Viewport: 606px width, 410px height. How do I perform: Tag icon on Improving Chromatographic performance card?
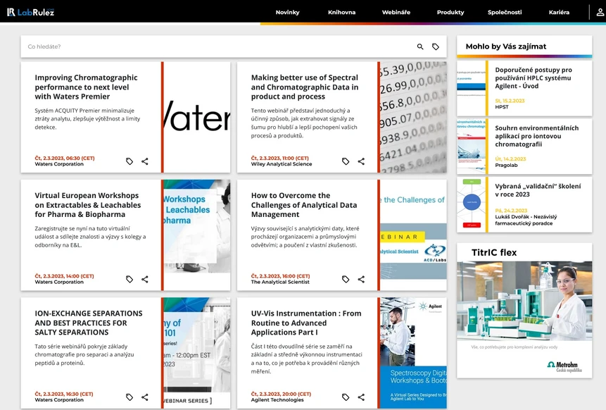pyautogui.click(x=130, y=161)
